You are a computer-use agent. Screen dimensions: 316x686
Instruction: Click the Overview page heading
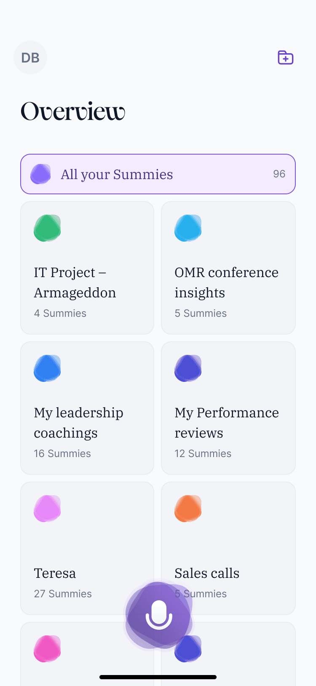pyautogui.click(x=73, y=112)
